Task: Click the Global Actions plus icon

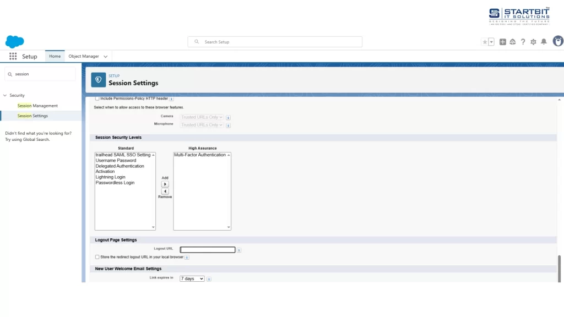Action: tap(502, 42)
